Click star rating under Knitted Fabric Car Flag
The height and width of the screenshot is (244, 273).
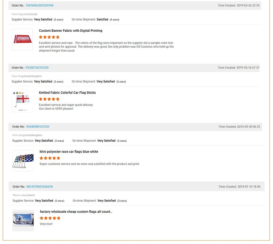49,99
